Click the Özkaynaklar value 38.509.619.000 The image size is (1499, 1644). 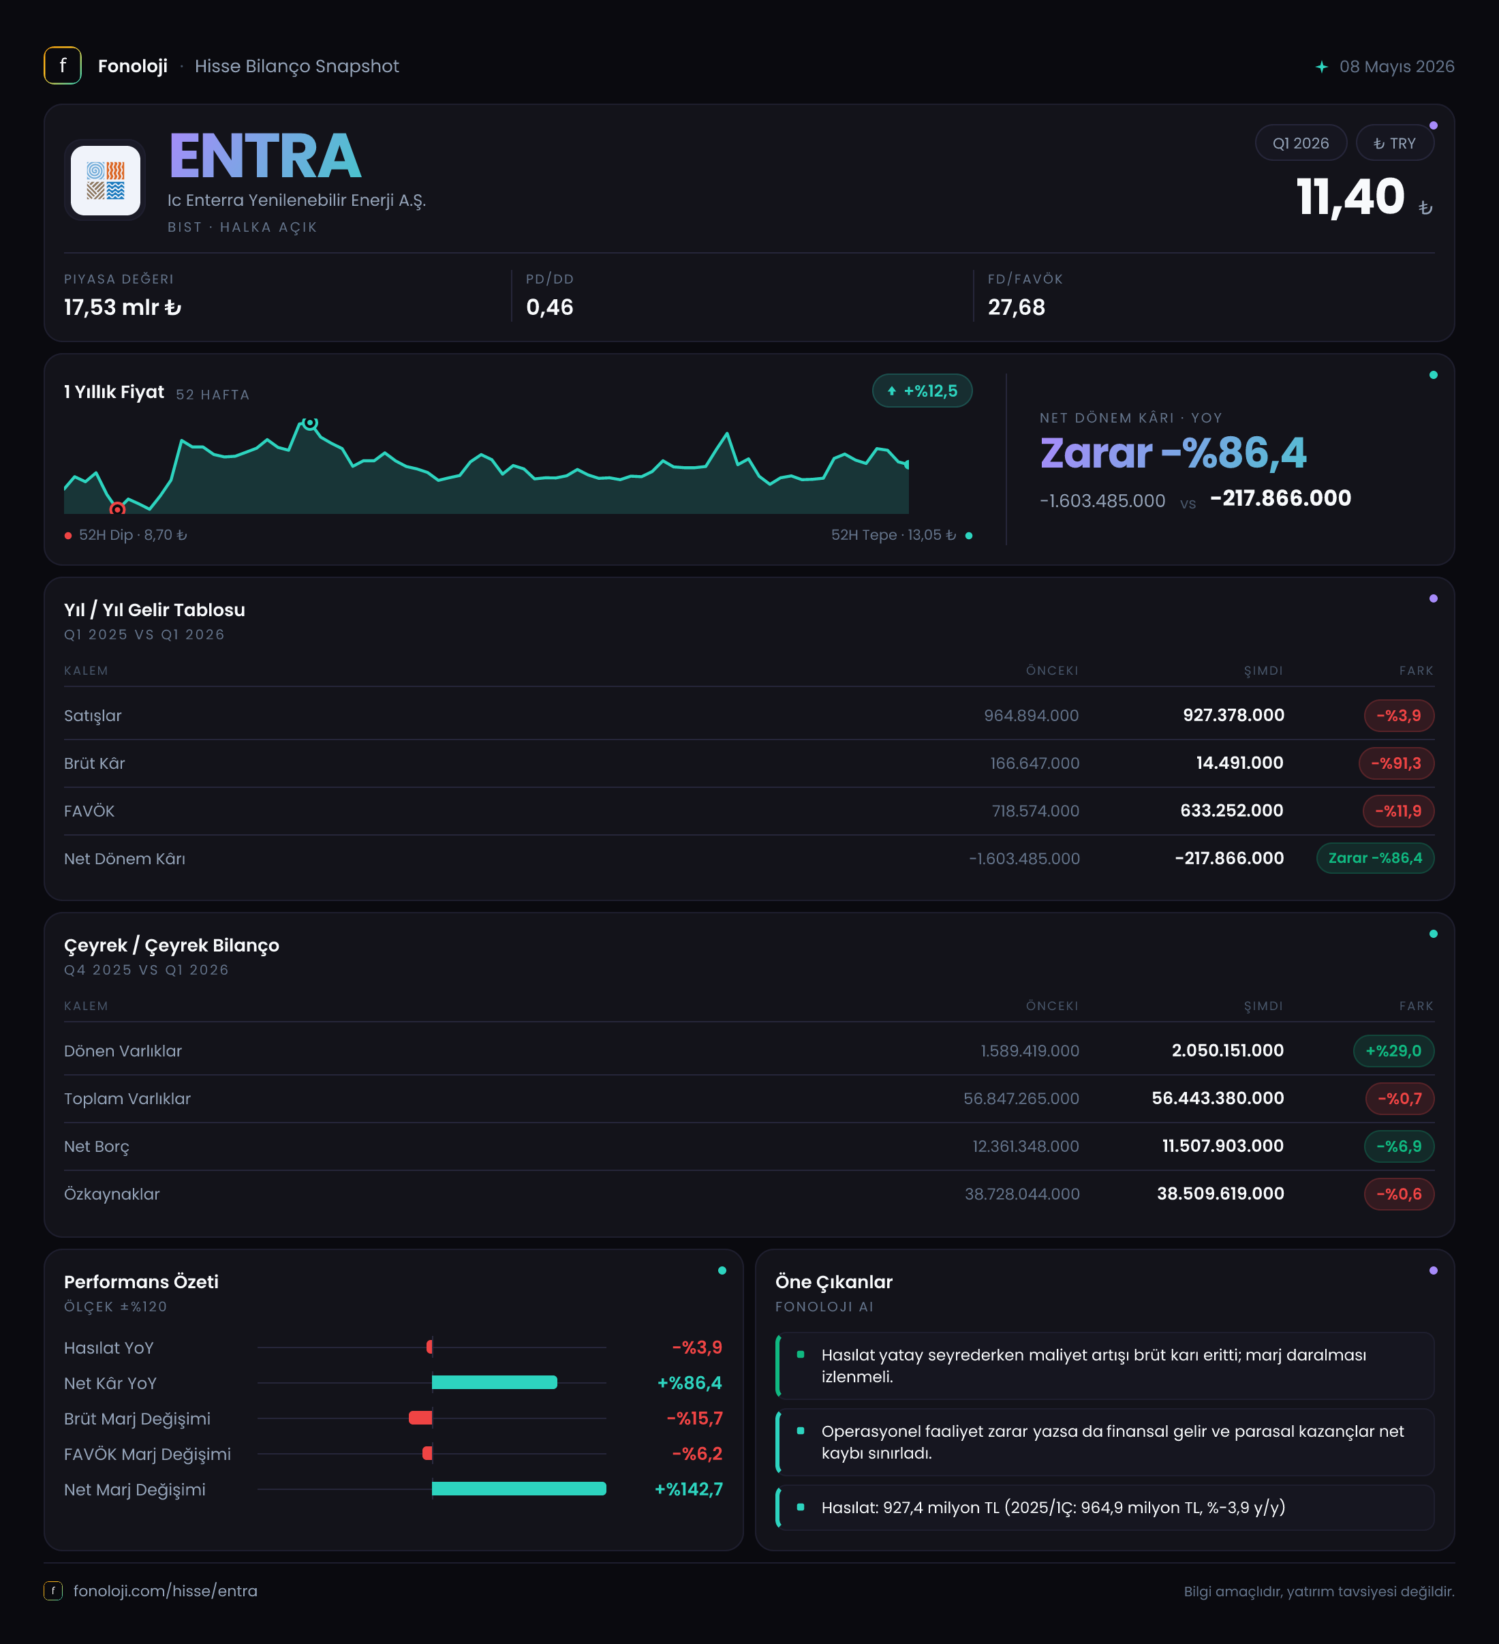click(x=1220, y=1194)
